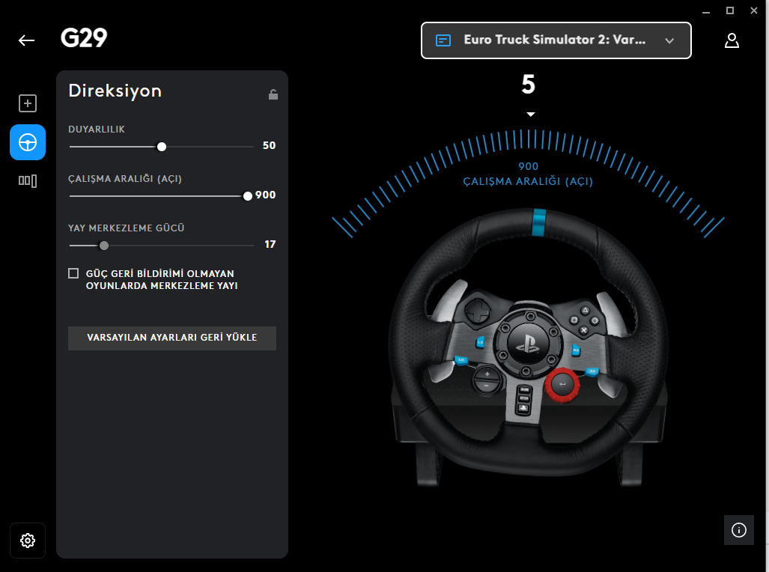Open the pedals settings icon in sidebar
This screenshot has height=572, width=769.
[x=28, y=181]
